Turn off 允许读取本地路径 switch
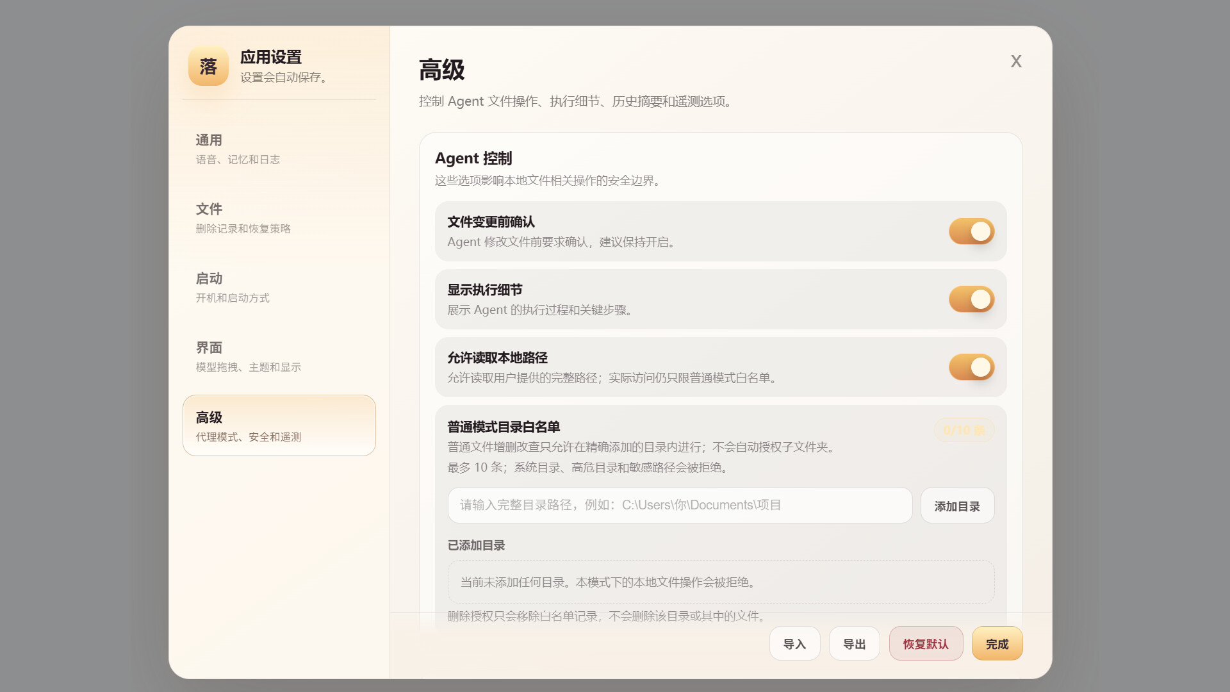 tap(971, 367)
